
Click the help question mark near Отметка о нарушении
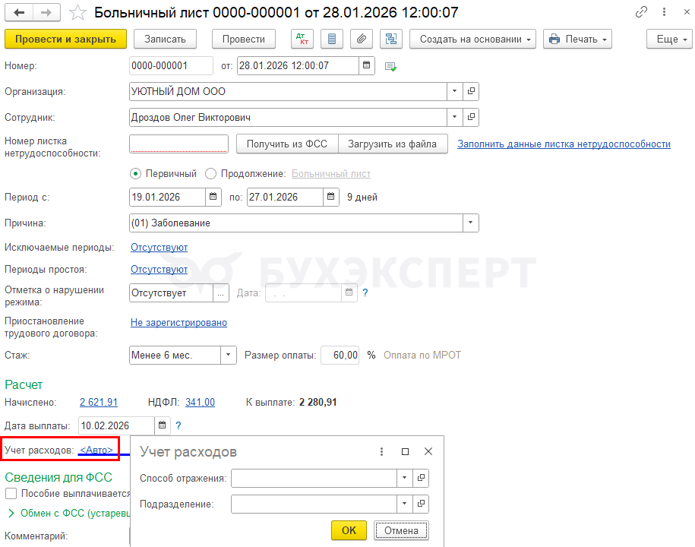(365, 292)
